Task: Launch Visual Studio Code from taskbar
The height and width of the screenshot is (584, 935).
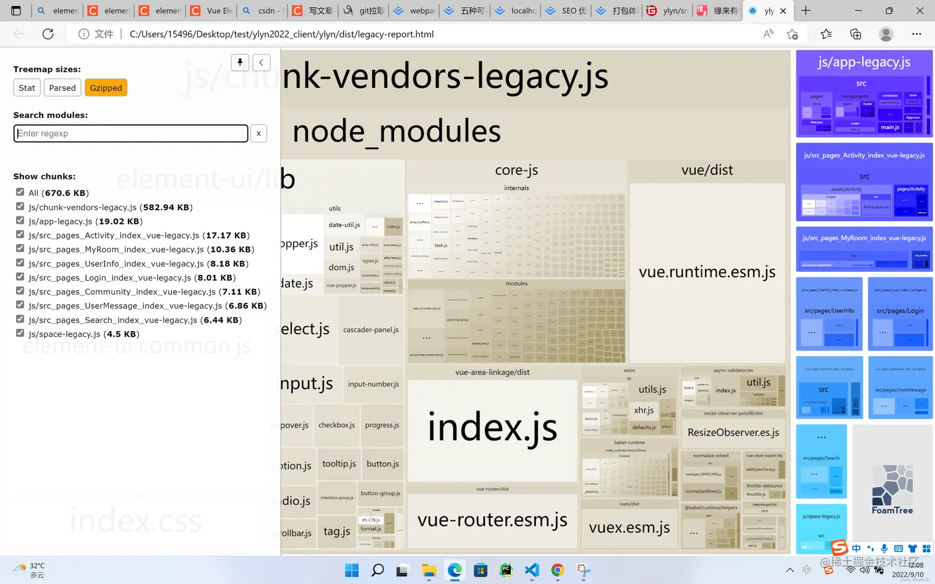Action: [532, 570]
